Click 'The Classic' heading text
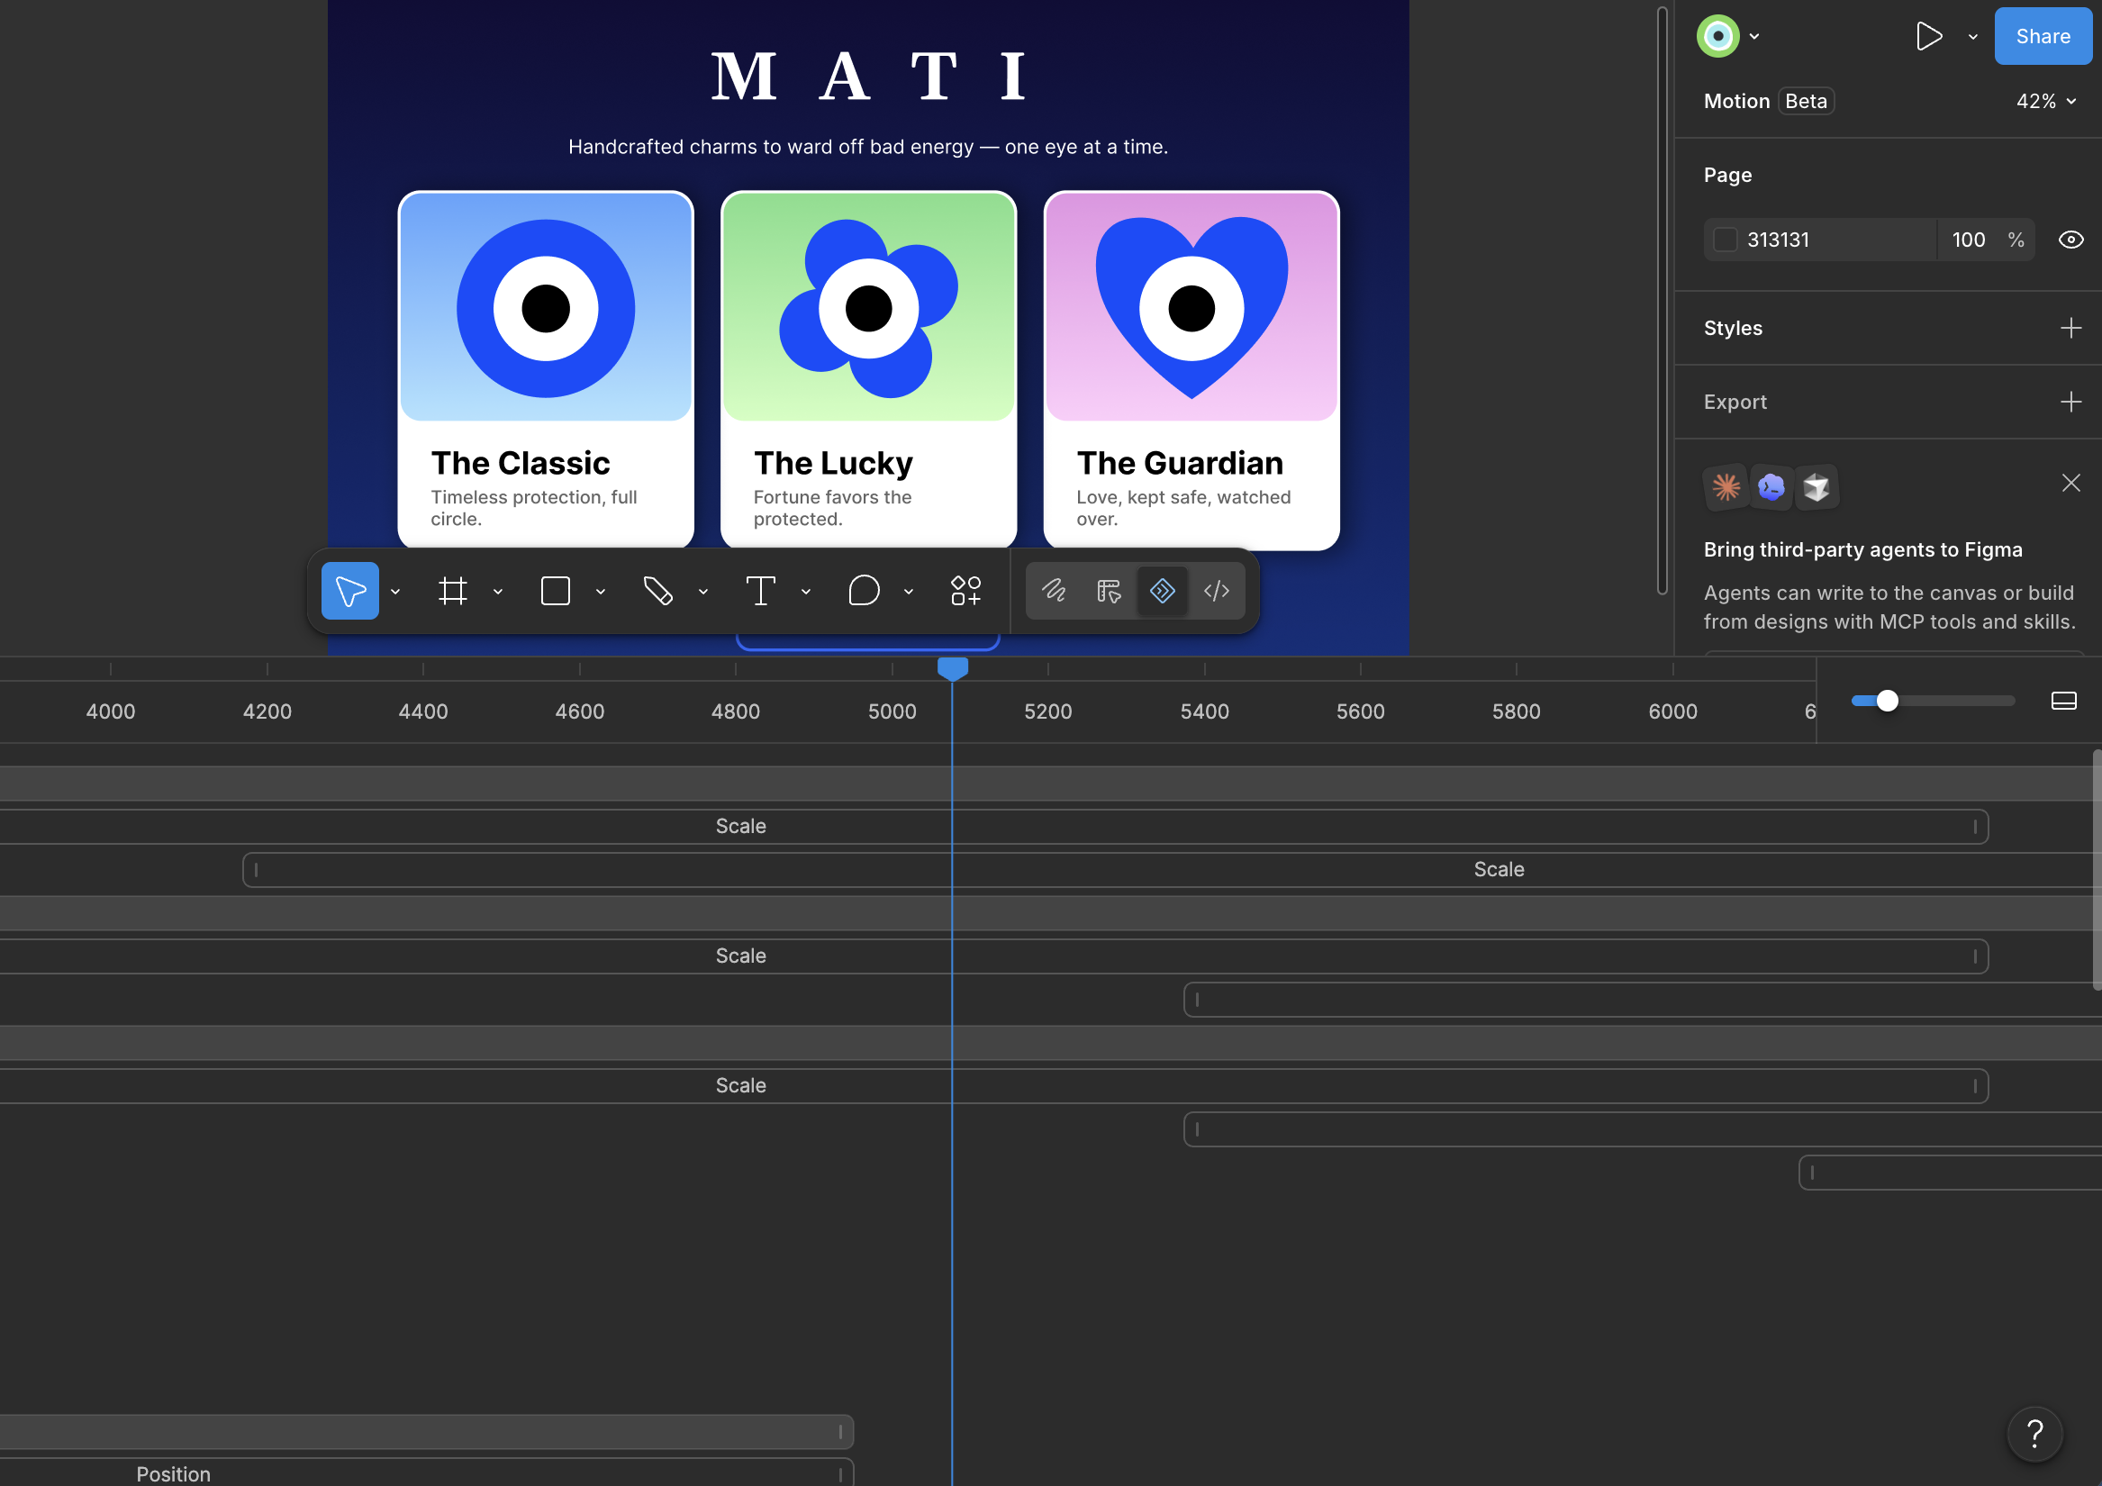Image resolution: width=2102 pixels, height=1486 pixels. click(x=520, y=463)
